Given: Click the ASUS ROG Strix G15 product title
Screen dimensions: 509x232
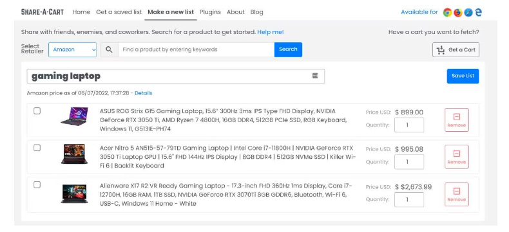Looking at the screenshot, I should (224, 120).
